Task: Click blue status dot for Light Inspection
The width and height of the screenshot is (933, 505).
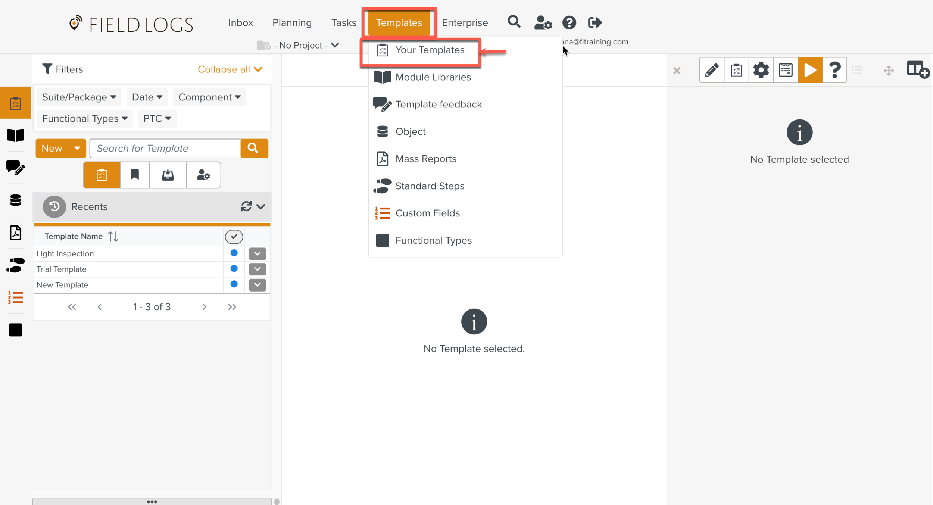Action: tap(234, 253)
